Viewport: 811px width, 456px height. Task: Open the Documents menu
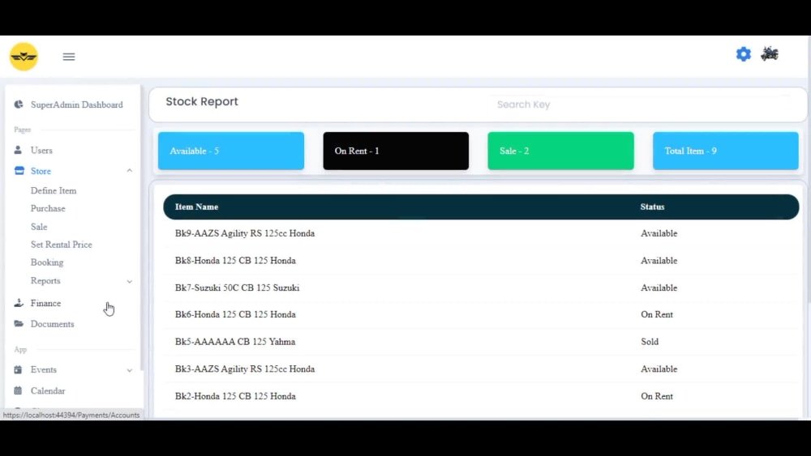pyautogui.click(x=52, y=324)
